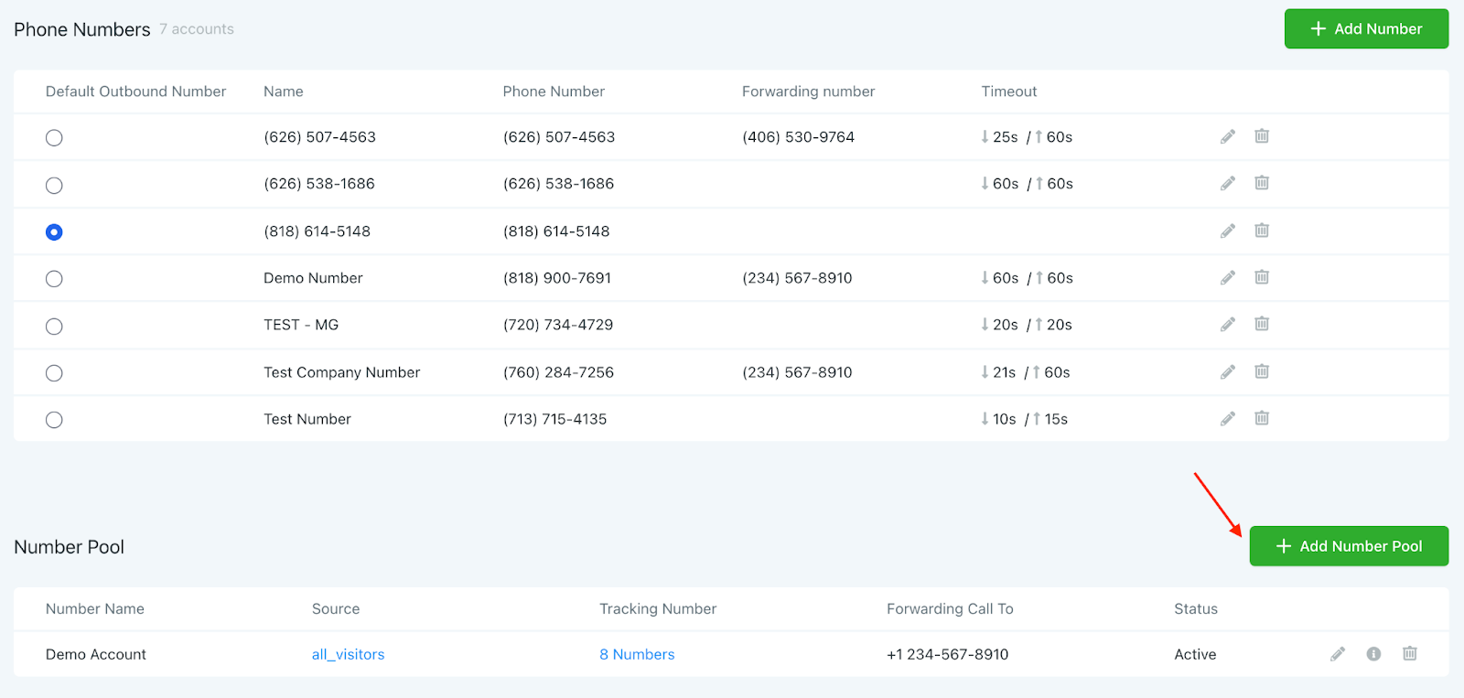Click the Forwarding number column header
Screen dimensions: 1464x698
pos(808,91)
